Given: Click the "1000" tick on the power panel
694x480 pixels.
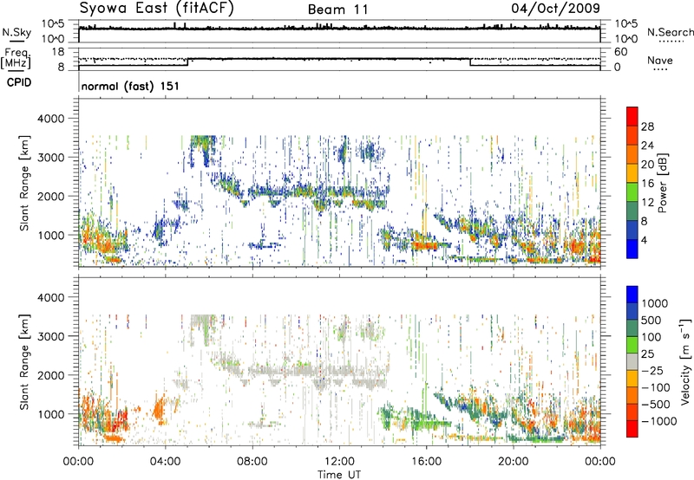Looking at the screenshot, I should coord(51,235).
